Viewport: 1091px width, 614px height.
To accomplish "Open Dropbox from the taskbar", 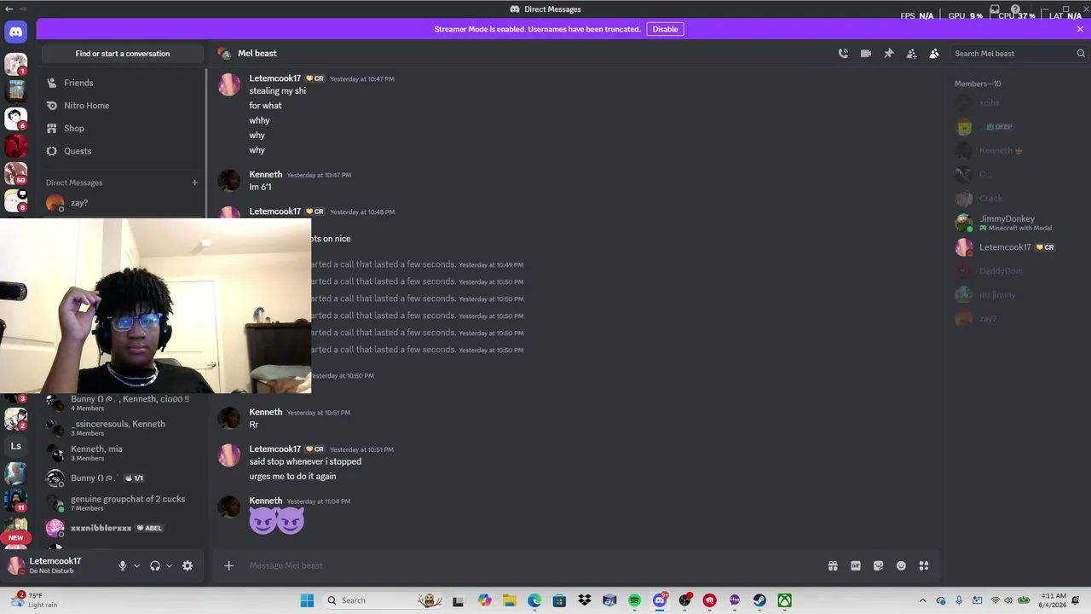I will 584,600.
